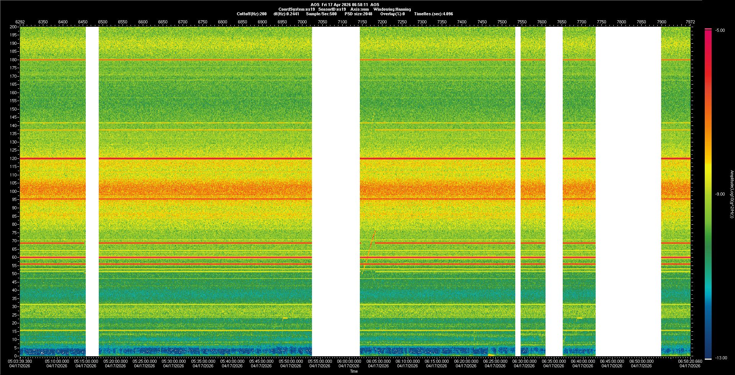The image size is (735, 375).
Task: Select the Amplitude(Log10(g^2/Hz)) axis label
Action: point(732,194)
